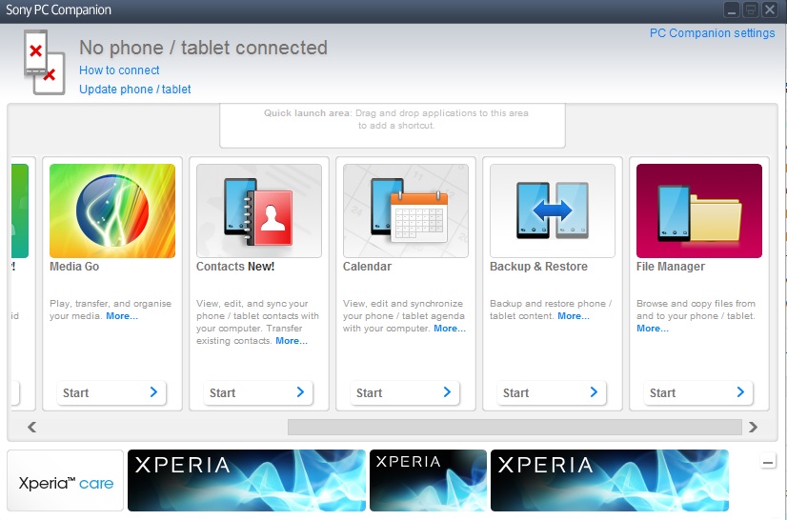Open the Contacts app icon

[259, 210]
